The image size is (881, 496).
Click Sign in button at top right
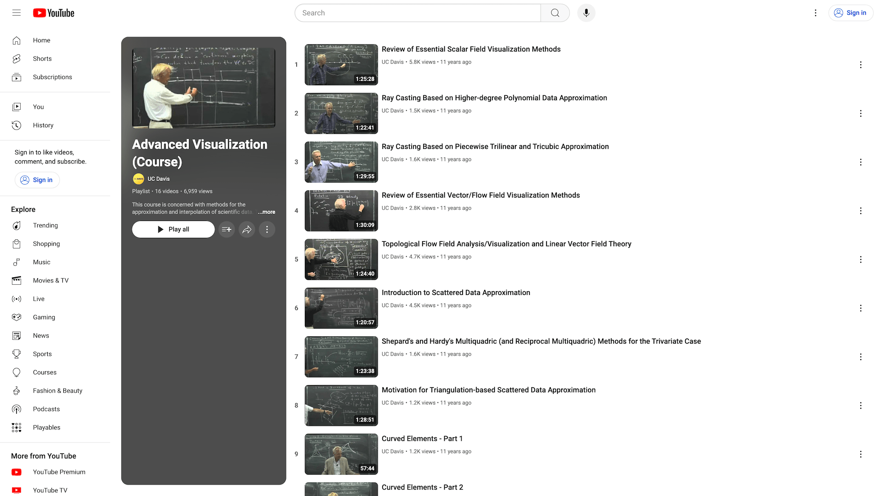(x=851, y=13)
